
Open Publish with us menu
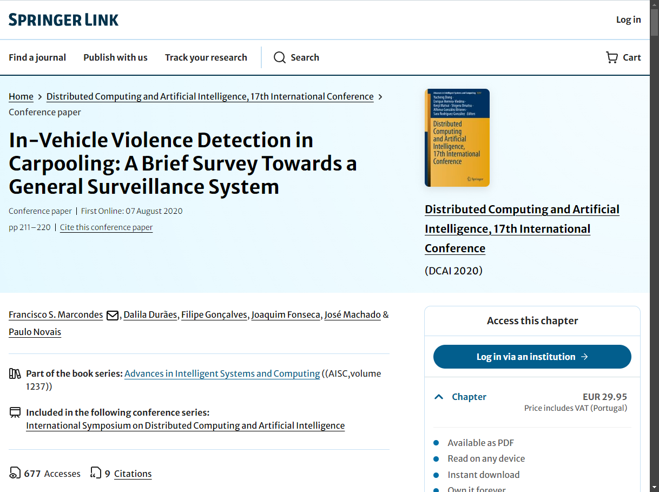tap(115, 57)
